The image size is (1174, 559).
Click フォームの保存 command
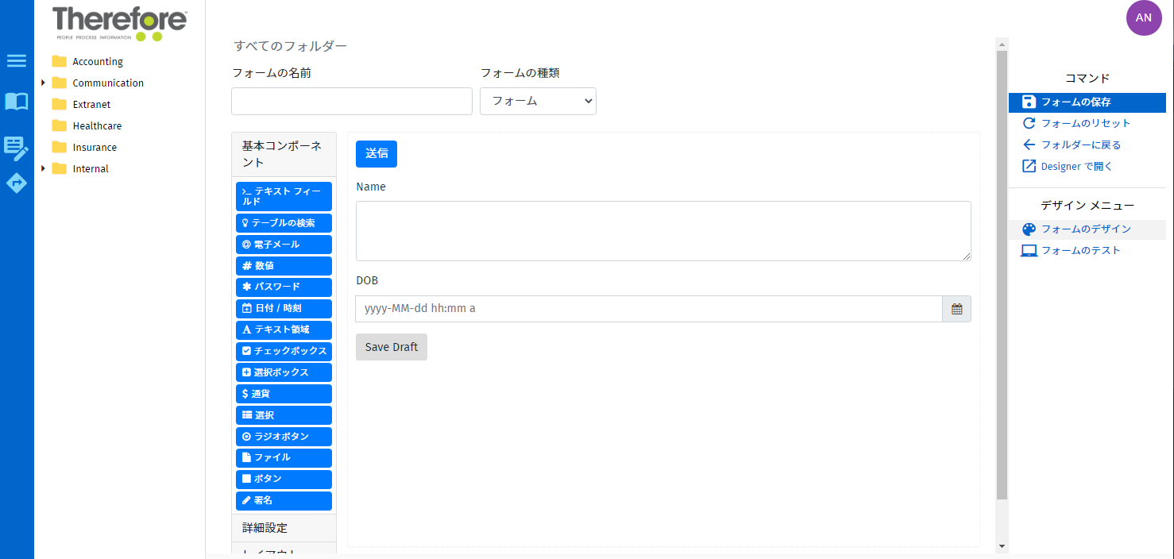[x=1087, y=102]
